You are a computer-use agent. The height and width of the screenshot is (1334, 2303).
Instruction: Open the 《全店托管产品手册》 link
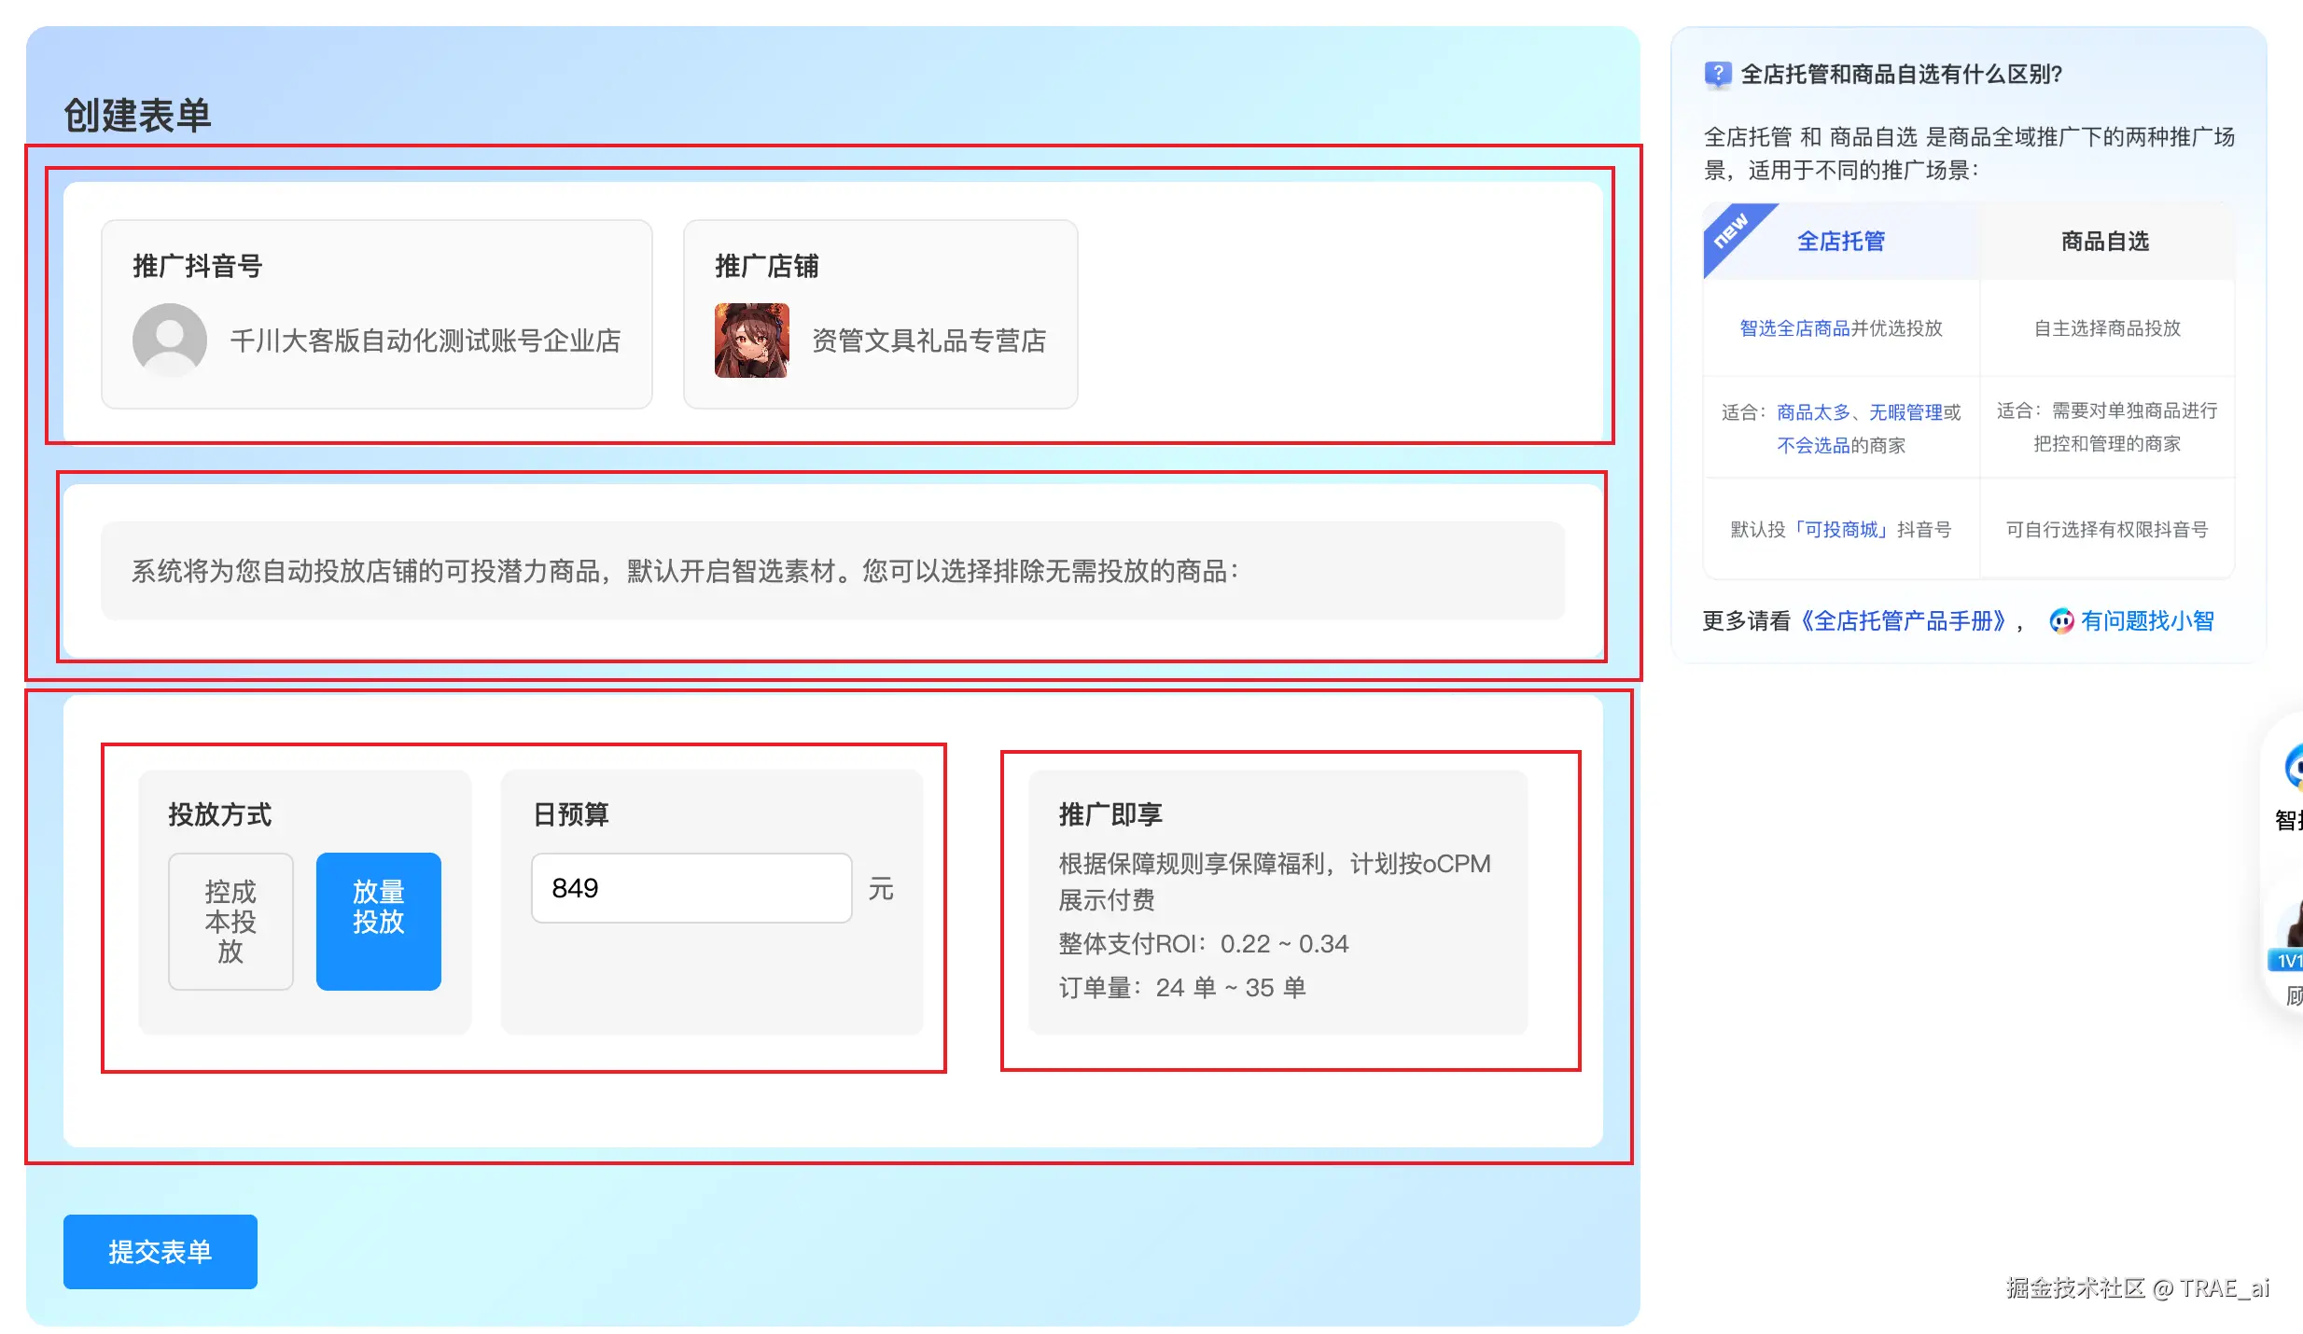[1902, 621]
